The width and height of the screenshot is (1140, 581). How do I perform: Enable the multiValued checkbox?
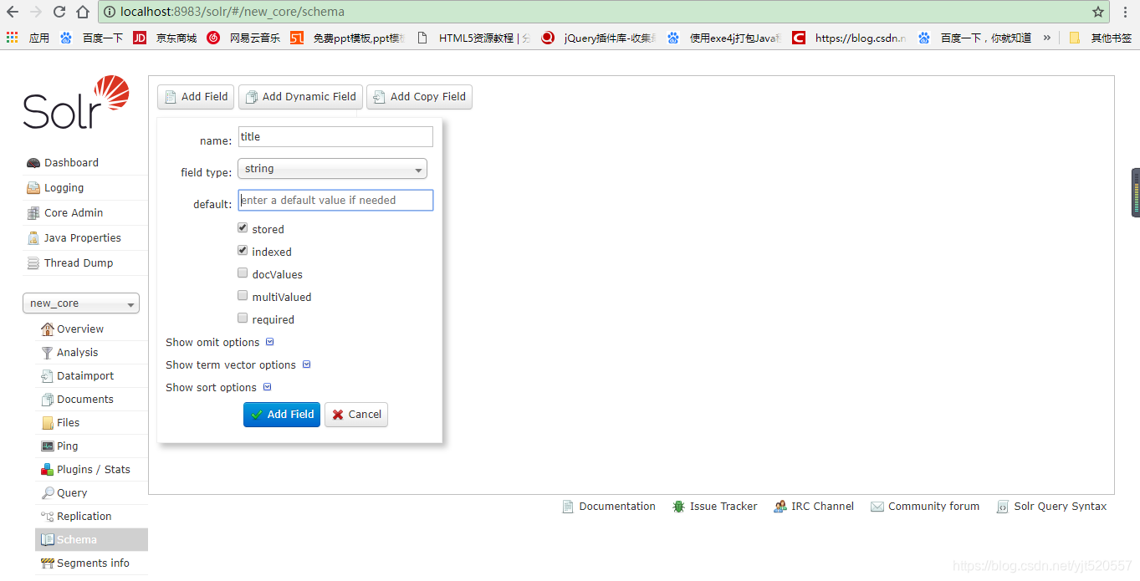point(243,296)
